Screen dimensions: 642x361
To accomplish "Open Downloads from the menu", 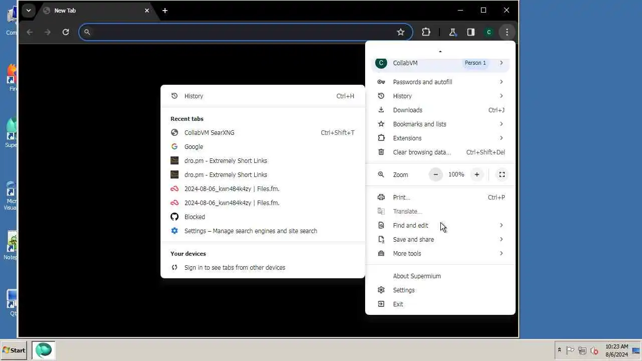I will tap(440, 110).
